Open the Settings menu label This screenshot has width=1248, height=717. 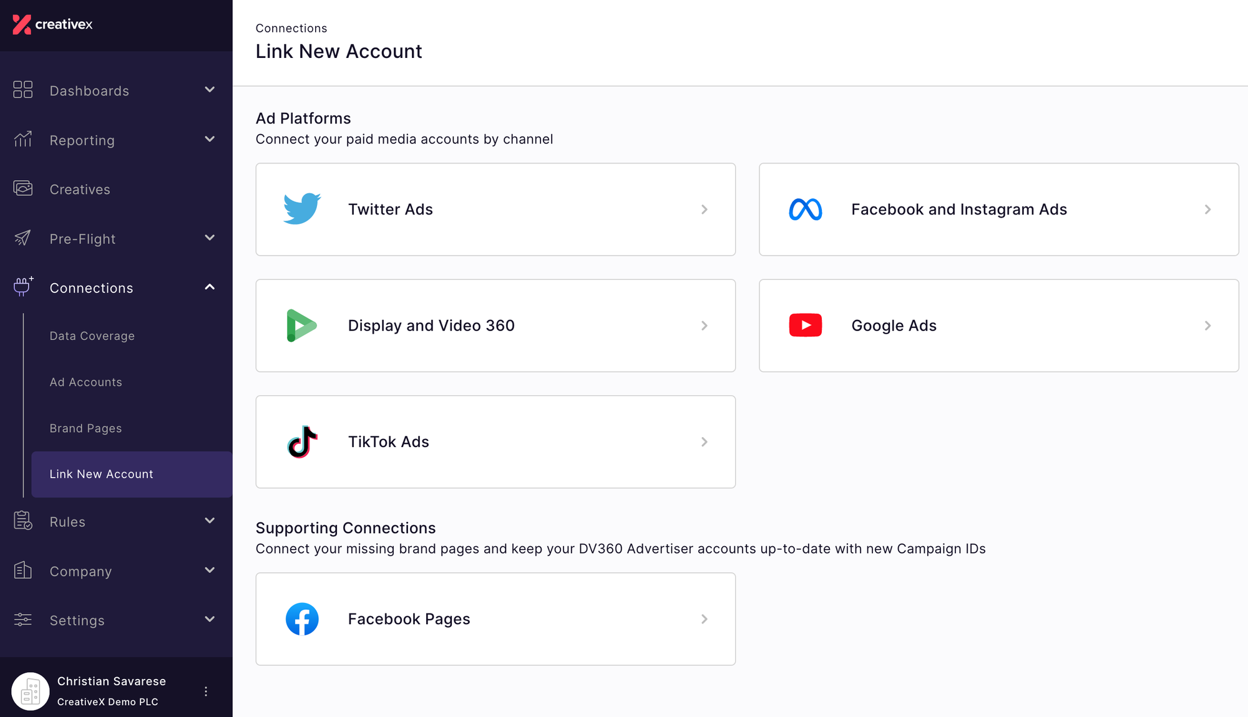77,620
